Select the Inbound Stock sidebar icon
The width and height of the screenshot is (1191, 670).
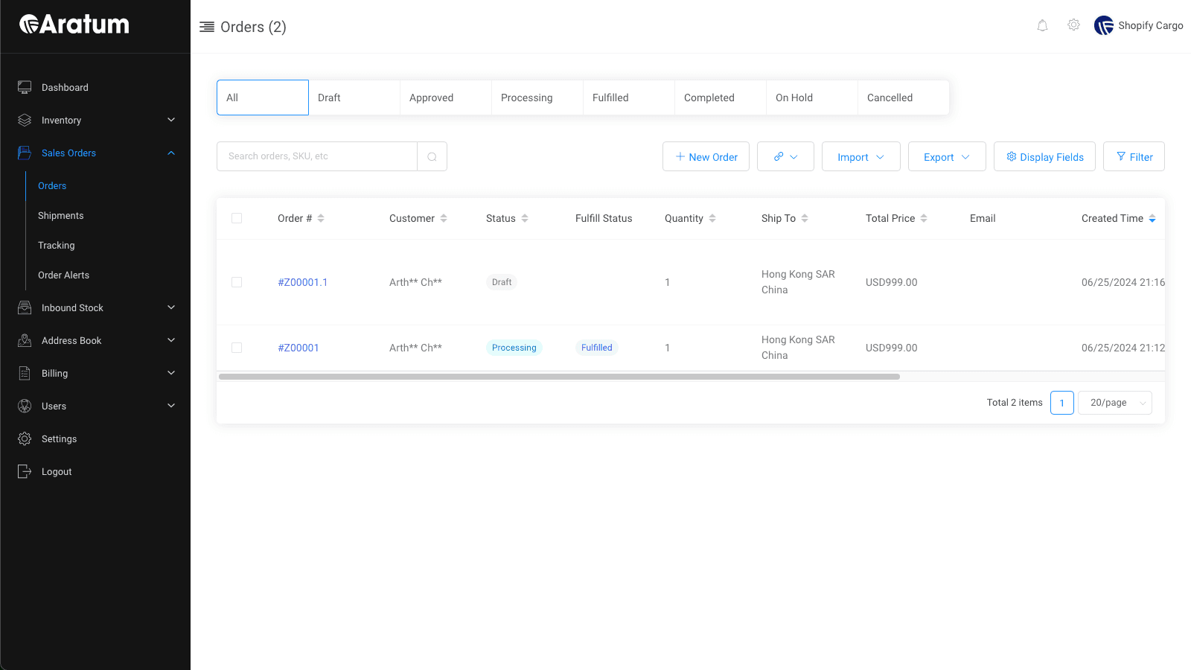click(x=25, y=307)
